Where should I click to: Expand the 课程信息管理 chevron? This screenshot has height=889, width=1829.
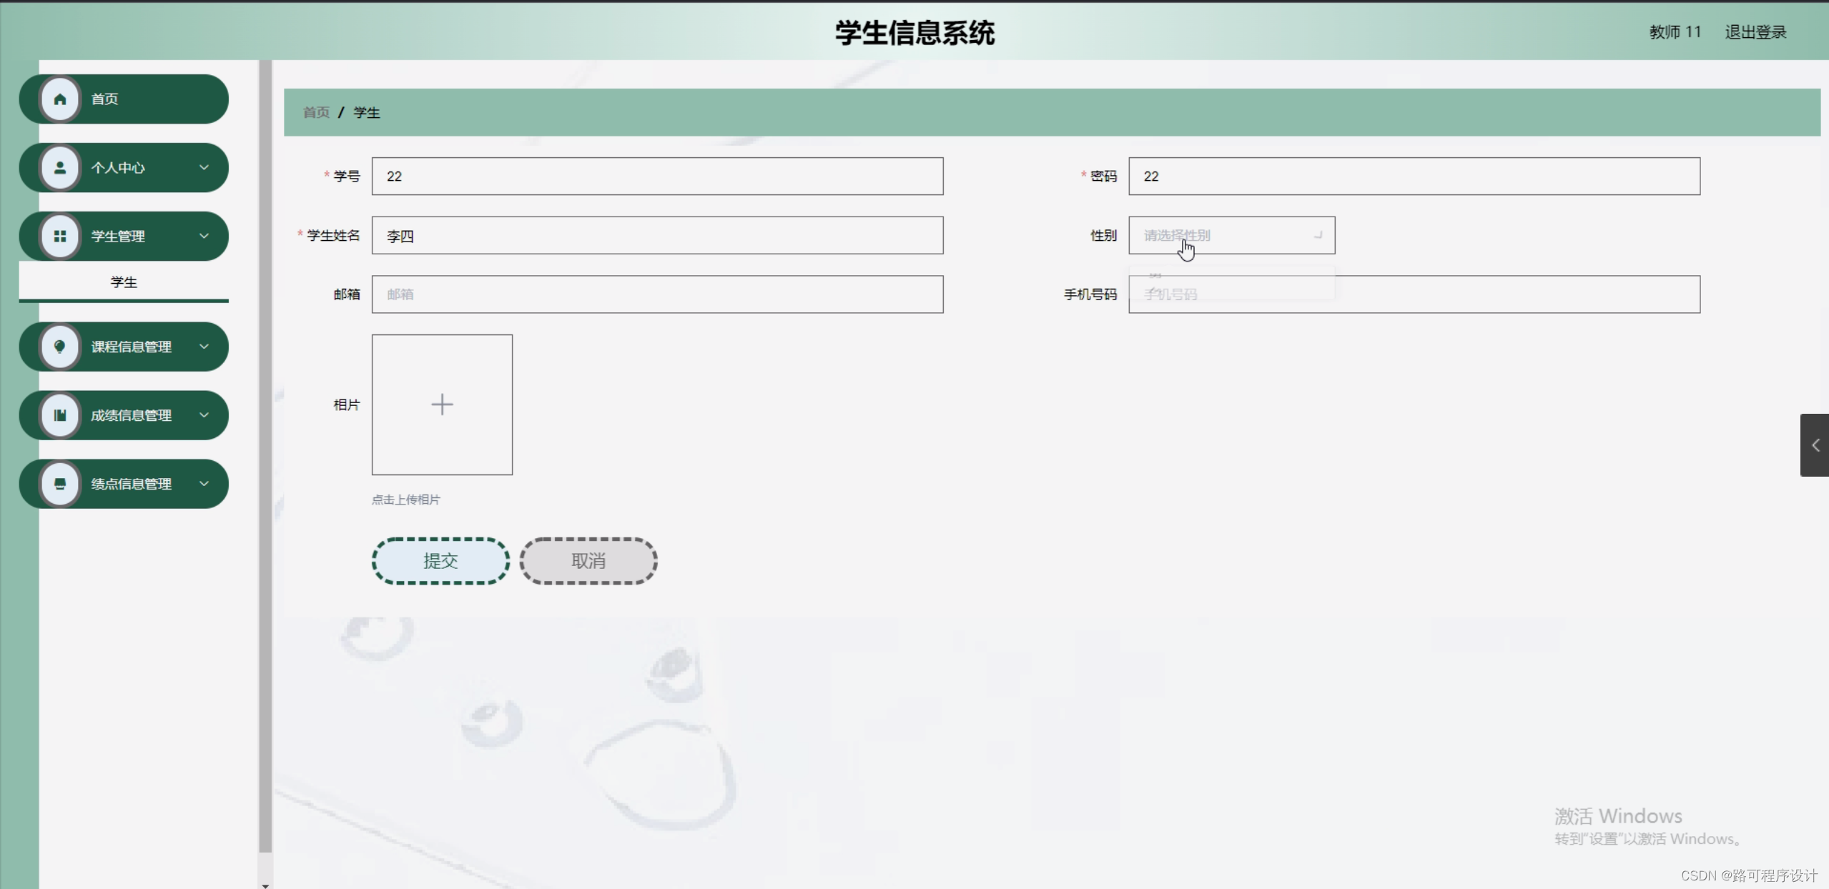click(204, 347)
